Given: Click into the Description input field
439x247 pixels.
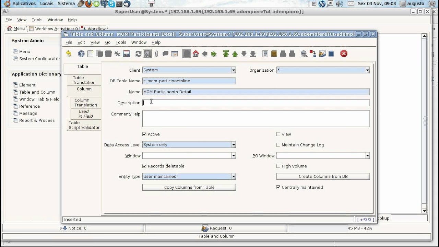Looking at the screenshot, I should coord(256,103).
